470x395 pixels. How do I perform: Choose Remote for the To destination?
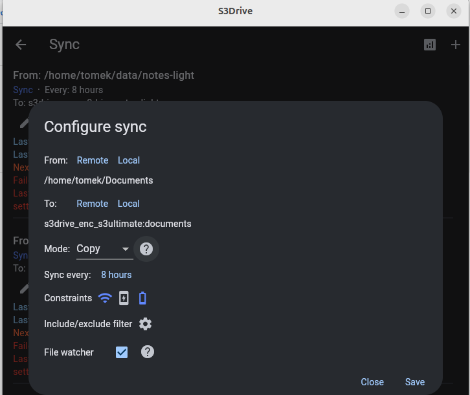93,204
